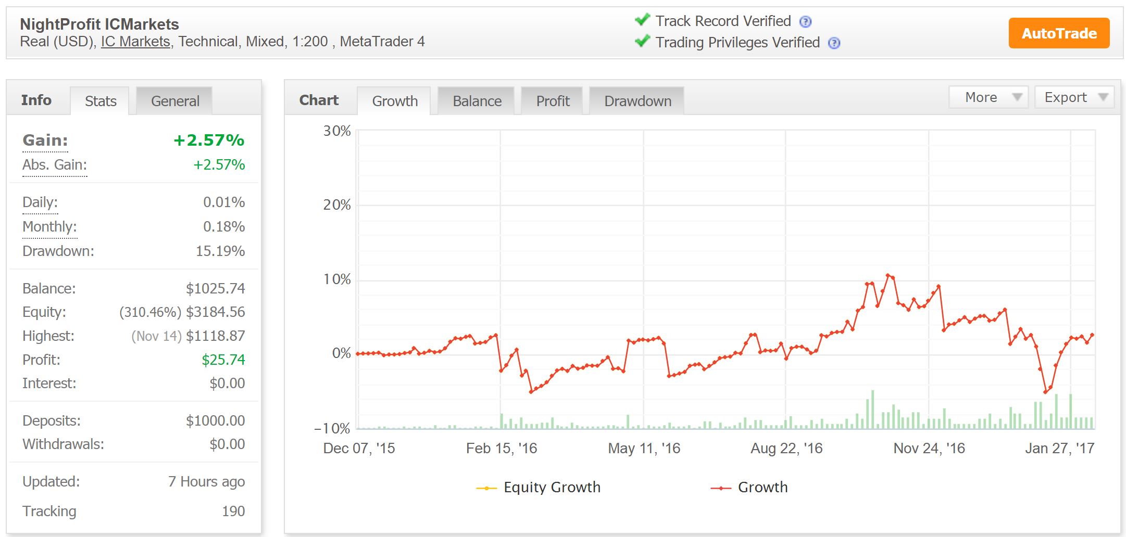
Task: Click the -10% y-axis label
Action: click(332, 429)
